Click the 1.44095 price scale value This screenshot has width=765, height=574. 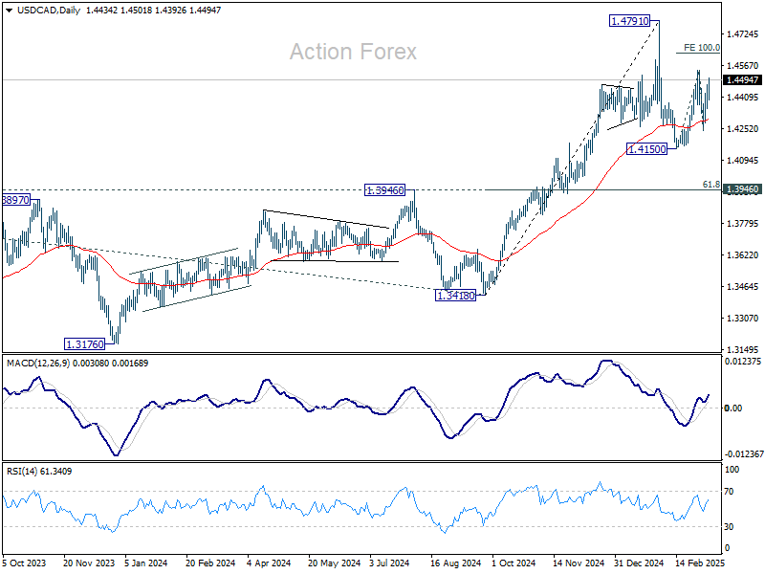[x=743, y=98]
